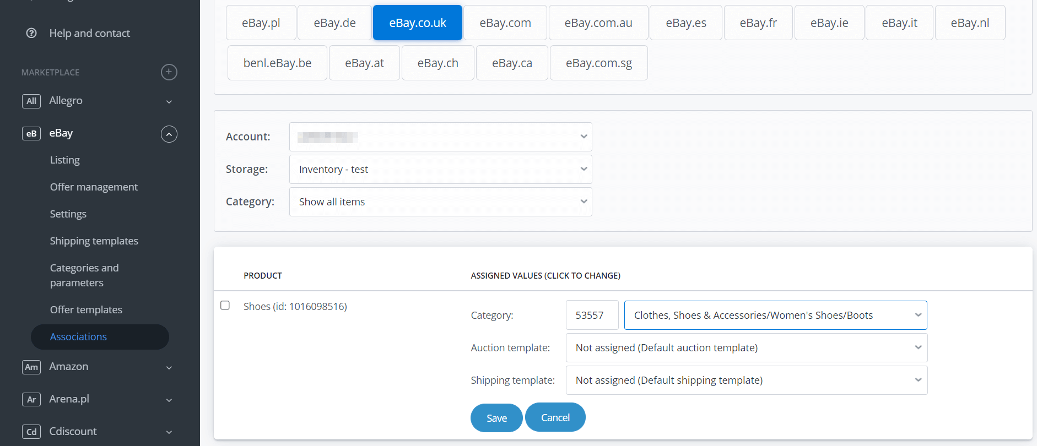The height and width of the screenshot is (446, 1037).
Task: Click the Shoes (id: 1016098516) product name
Action: [295, 306]
